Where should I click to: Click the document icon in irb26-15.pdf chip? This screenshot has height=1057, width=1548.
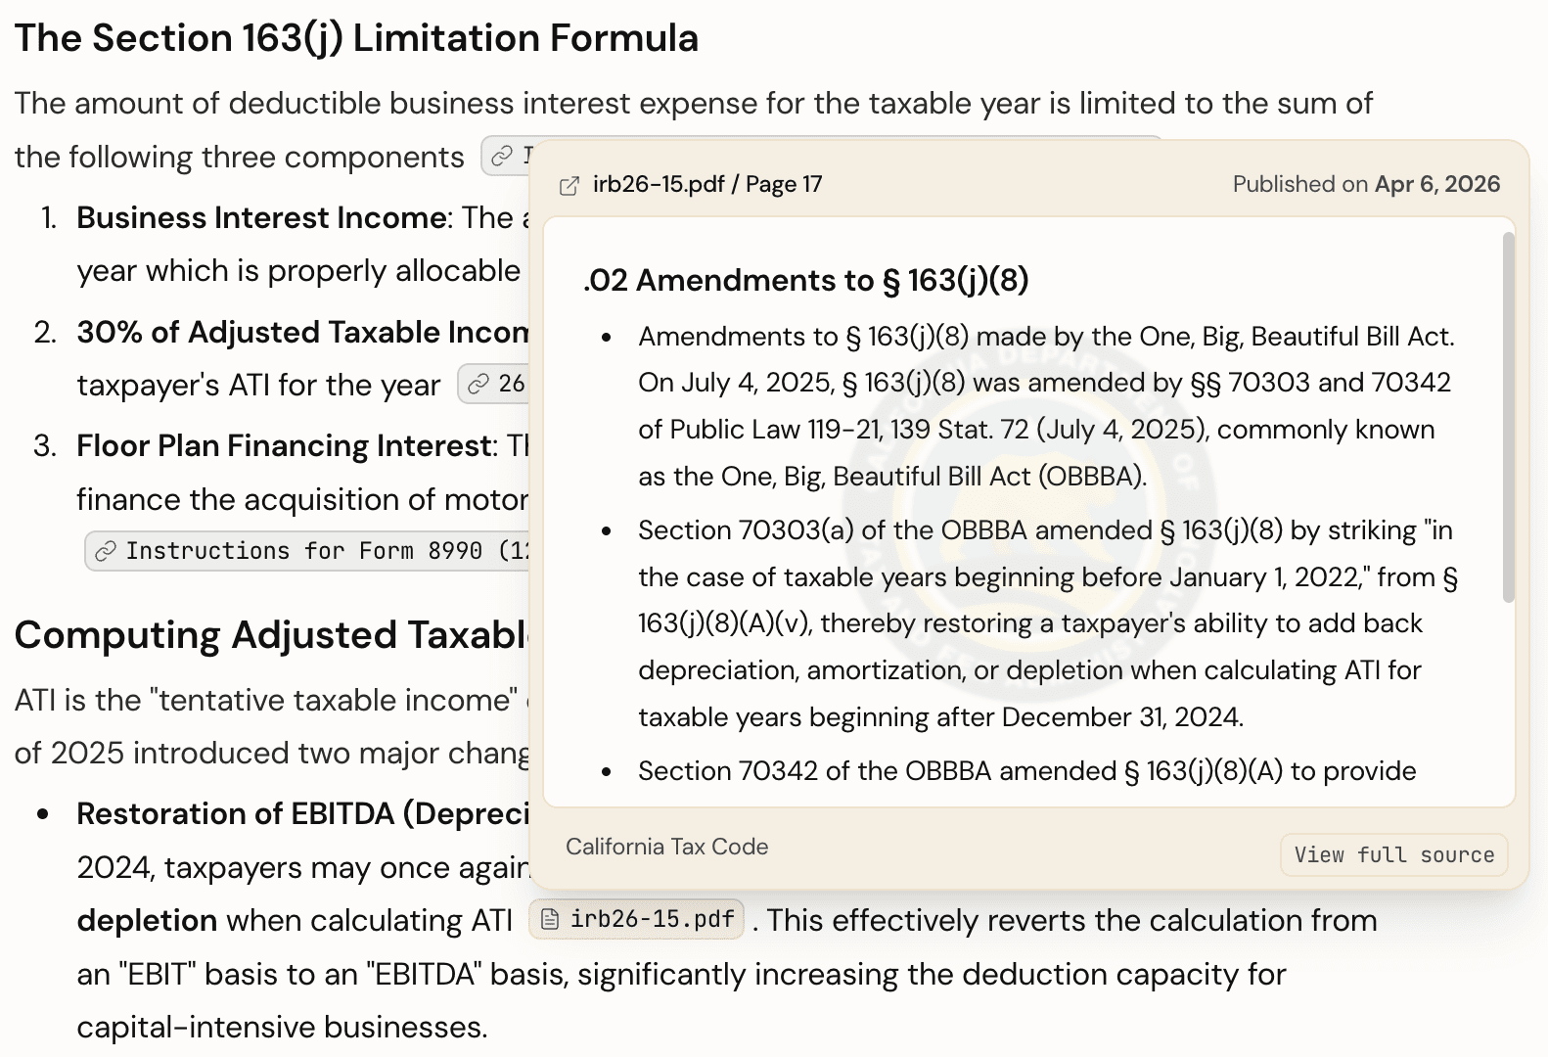pos(550,920)
